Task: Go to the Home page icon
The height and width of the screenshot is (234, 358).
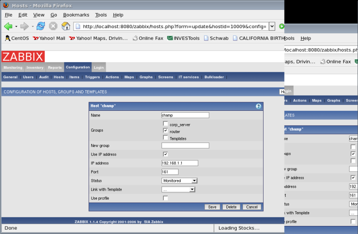Action: [66, 26]
